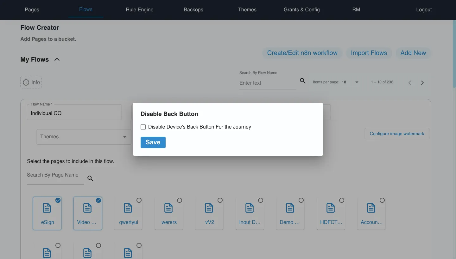The width and height of the screenshot is (456, 259).
Task: Deselect the eSign page checkmark
Action: point(58,200)
